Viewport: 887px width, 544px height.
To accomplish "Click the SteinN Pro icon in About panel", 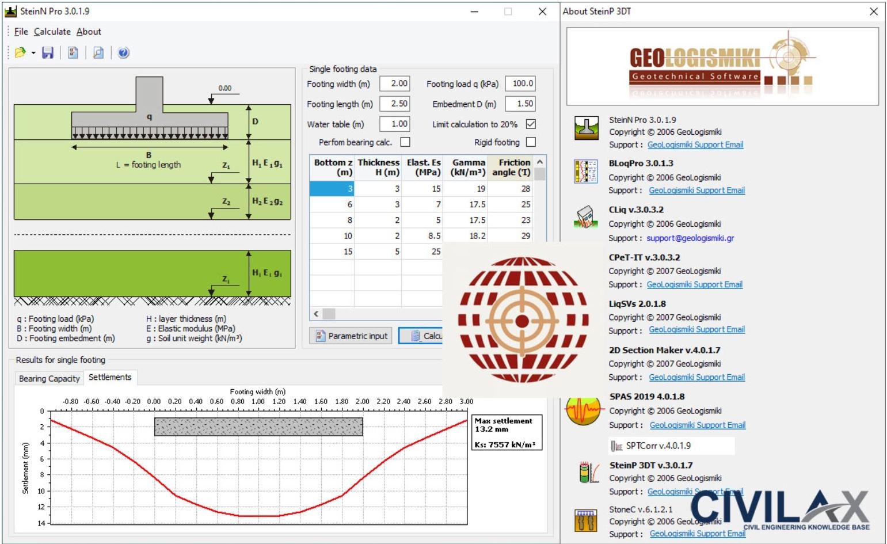I will click(x=586, y=128).
